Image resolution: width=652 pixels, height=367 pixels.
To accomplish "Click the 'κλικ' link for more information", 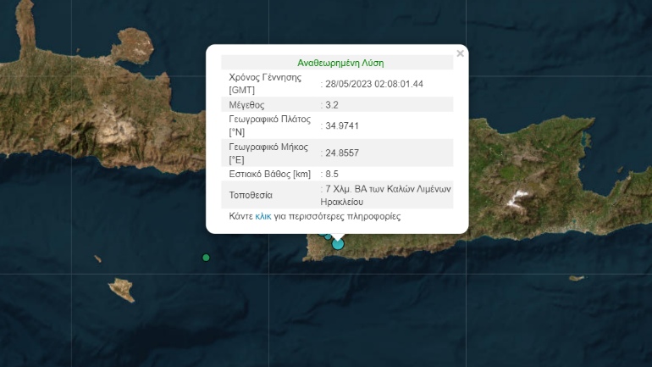I will (262, 217).
